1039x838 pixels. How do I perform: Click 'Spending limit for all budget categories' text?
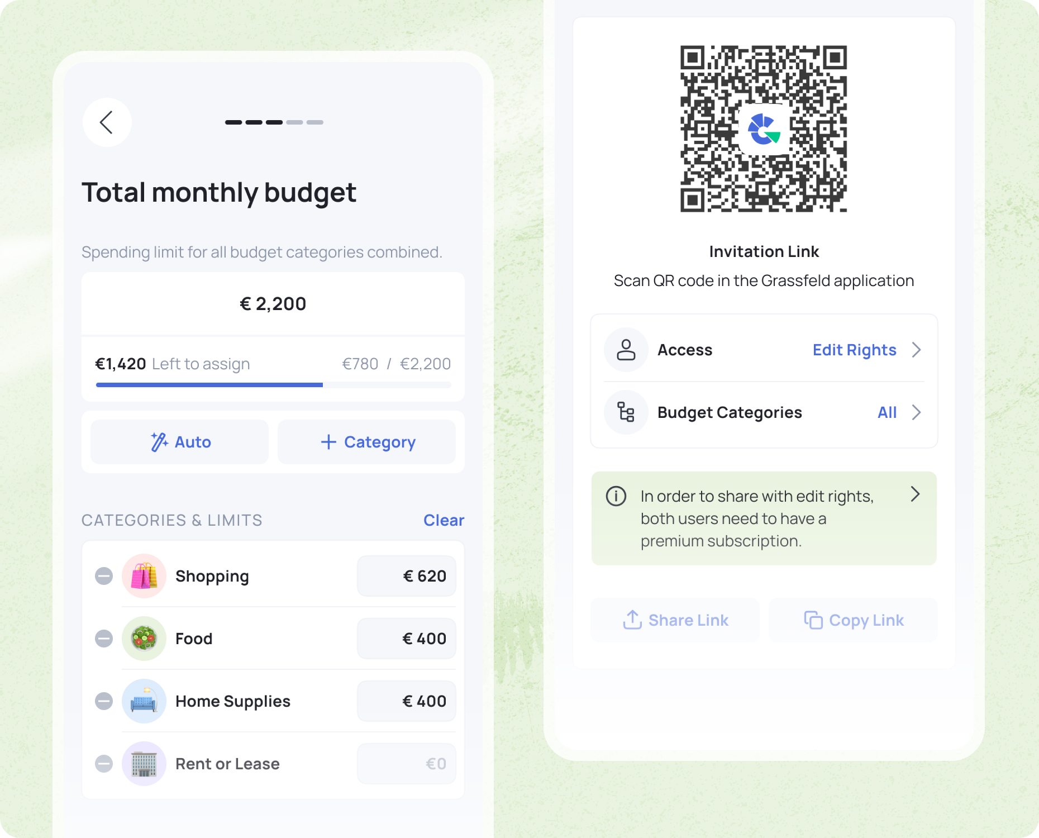point(262,253)
